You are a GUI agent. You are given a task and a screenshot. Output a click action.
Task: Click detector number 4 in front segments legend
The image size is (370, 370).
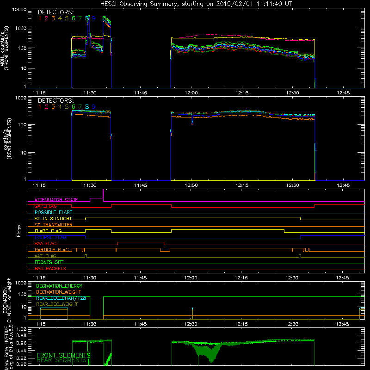point(60,18)
